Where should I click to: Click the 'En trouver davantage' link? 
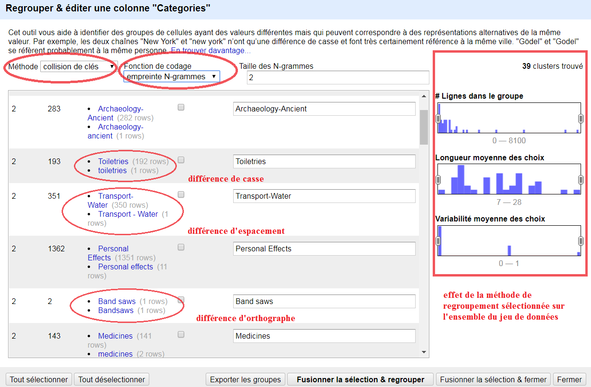click(211, 50)
